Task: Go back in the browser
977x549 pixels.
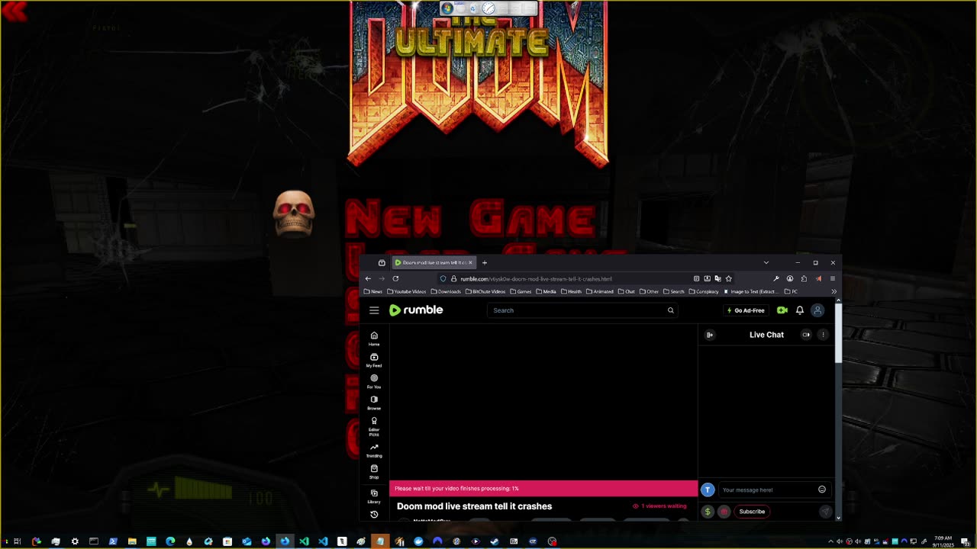Action: [x=368, y=279]
